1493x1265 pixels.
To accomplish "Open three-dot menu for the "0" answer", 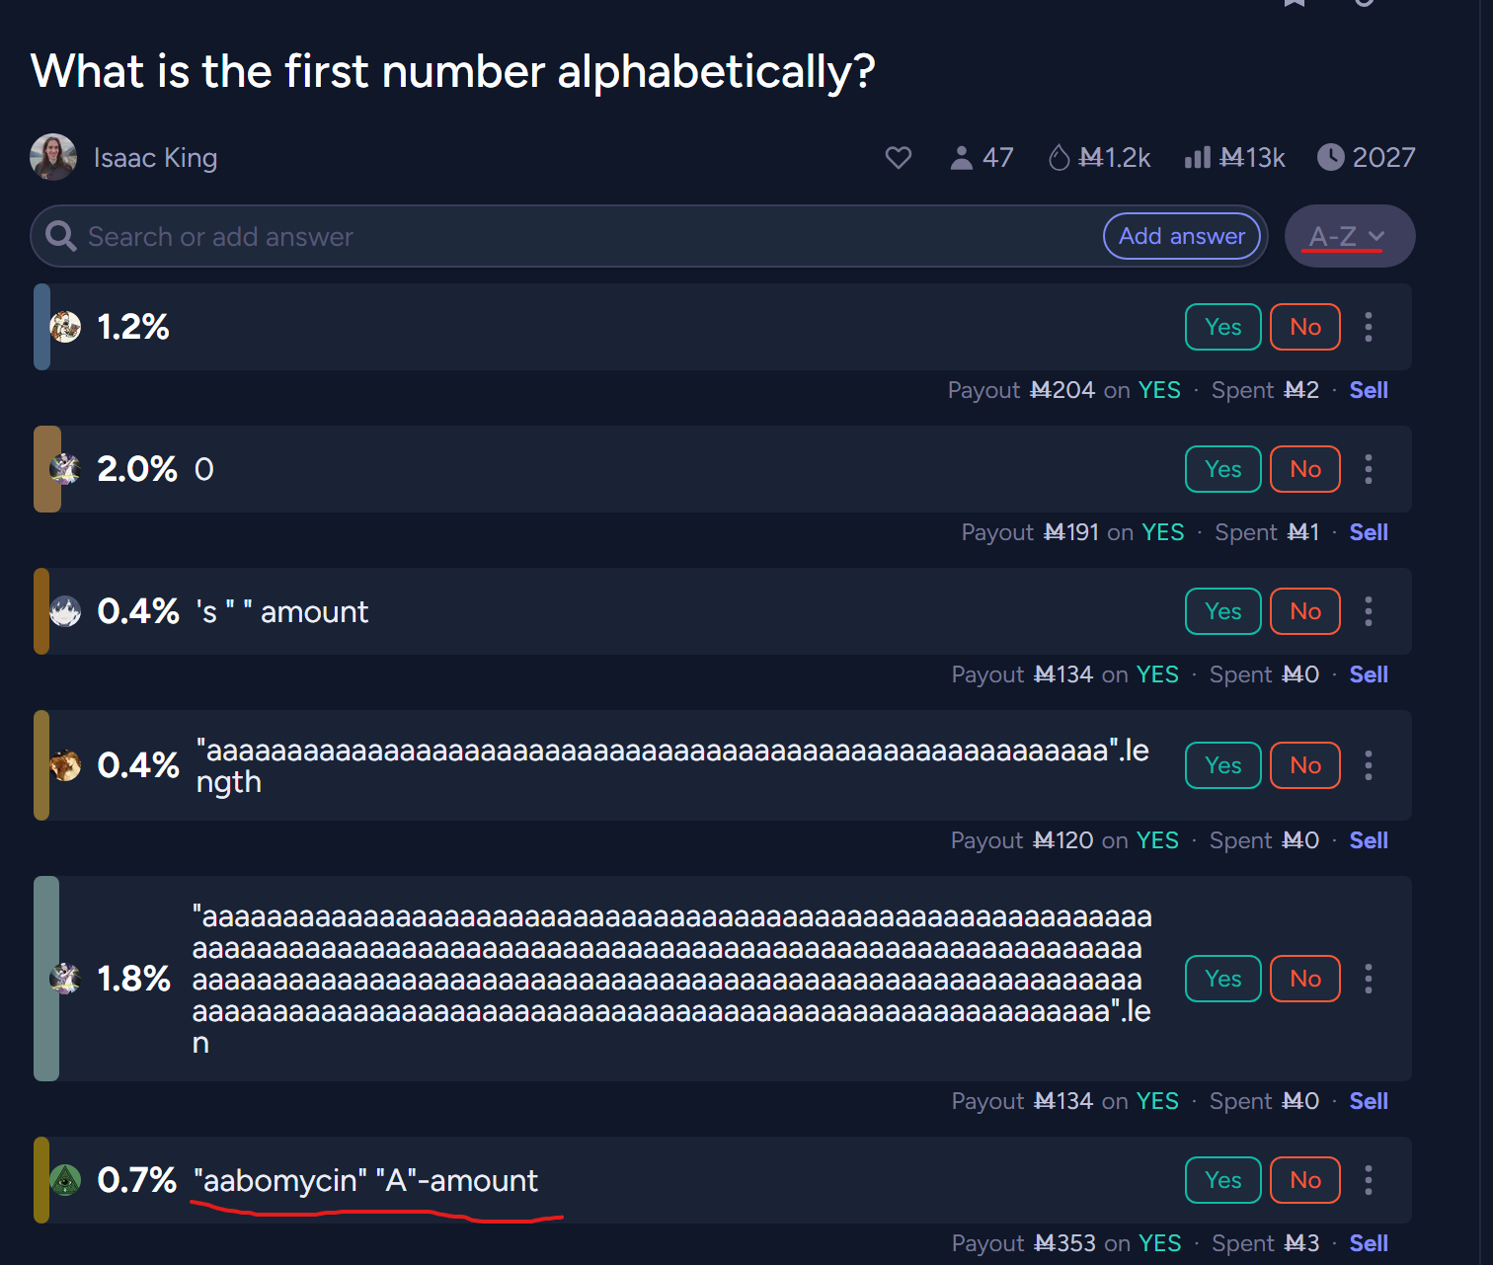I will [1368, 469].
